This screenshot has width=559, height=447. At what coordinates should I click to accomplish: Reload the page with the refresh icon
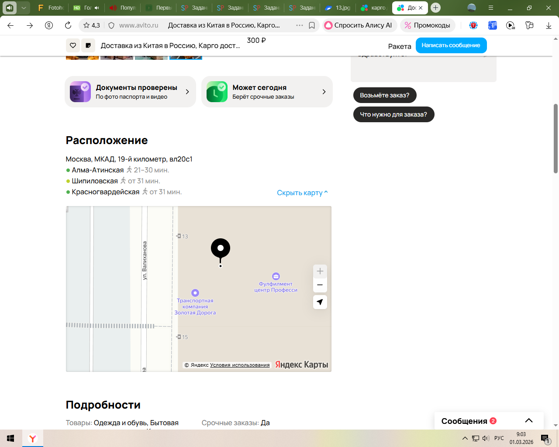tap(68, 25)
